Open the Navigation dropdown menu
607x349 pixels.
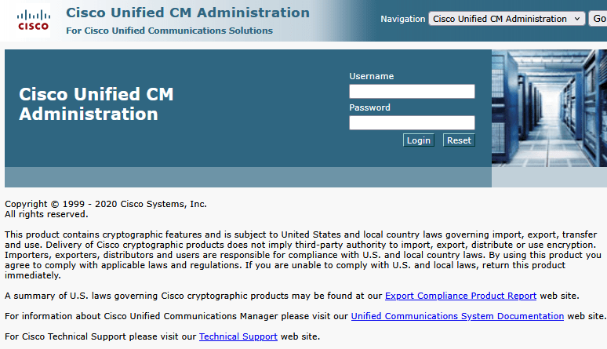click(507, 19)
